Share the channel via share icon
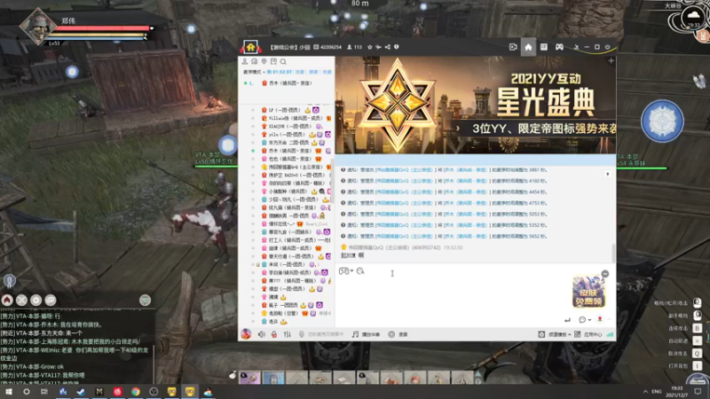The height and width of the screenshot is (399, 710). click(x=388, y=47)
